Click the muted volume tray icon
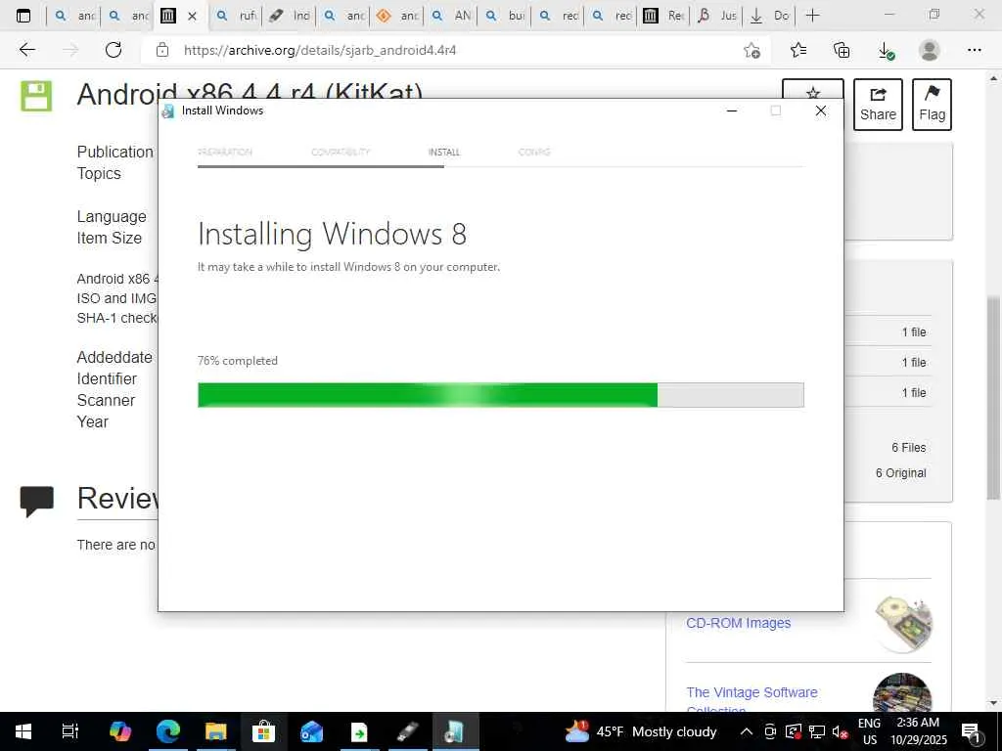Screen dimensions: 1002x751 coord(840,731)
